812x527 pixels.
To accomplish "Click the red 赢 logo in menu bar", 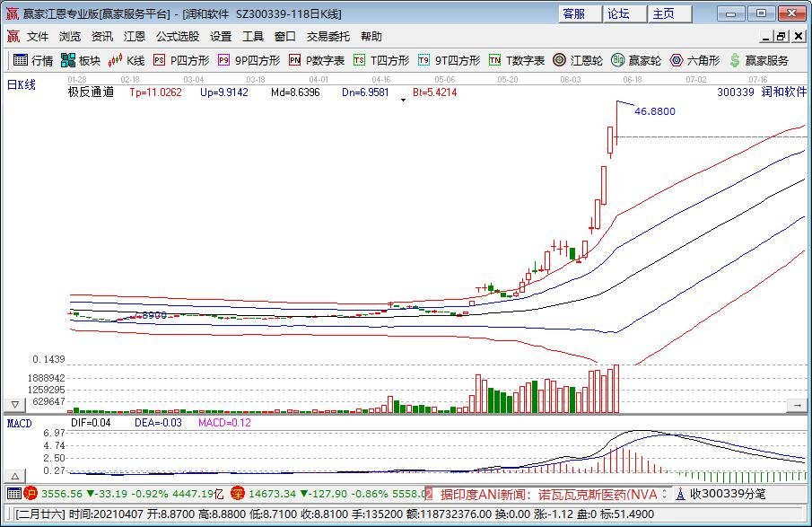I will point(13,36).
